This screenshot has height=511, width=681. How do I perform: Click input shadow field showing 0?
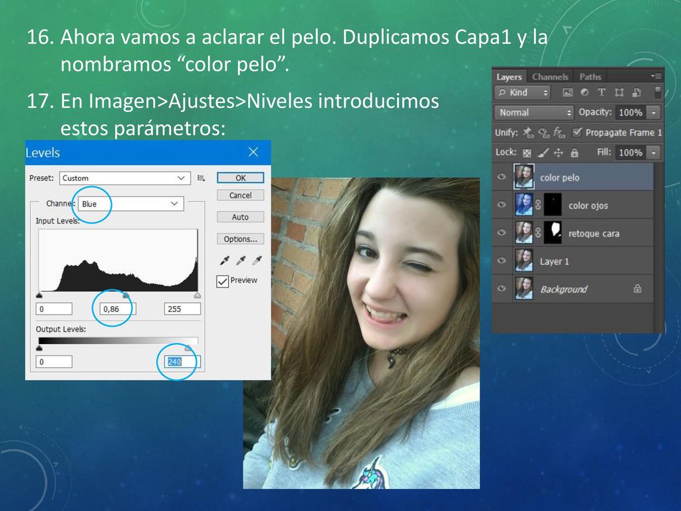(54, 309)
